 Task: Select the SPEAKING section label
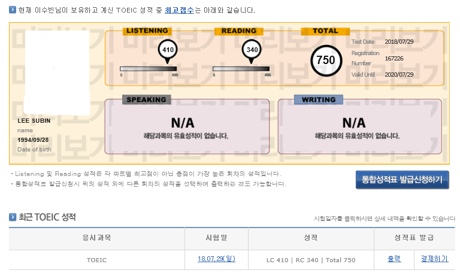(146, 100)
